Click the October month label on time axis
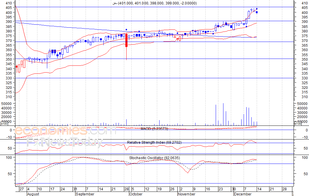Screen dimensions: 309x196 pyautogui.click(x=136, y=194)
